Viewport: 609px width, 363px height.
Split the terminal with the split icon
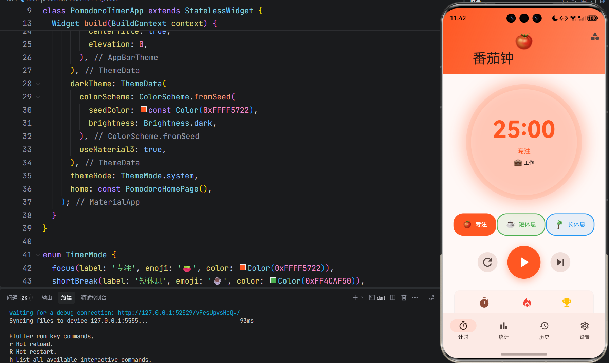[x=393, y=297]
